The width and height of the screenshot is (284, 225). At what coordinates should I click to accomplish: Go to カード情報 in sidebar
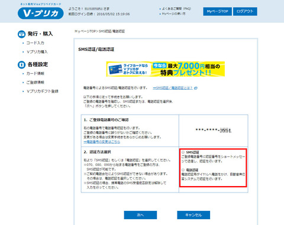click(x=35, y=73)
